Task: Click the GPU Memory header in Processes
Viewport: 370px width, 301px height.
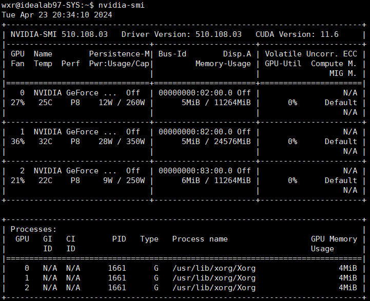Action: [334, 239]
